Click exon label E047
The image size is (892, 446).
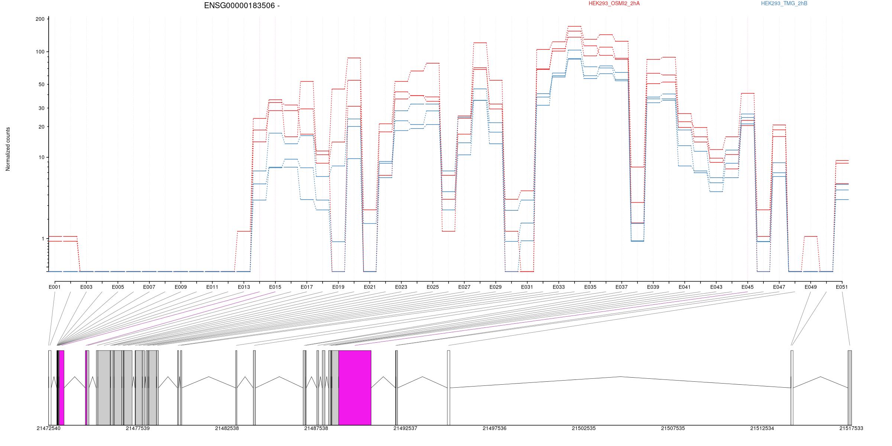(x=779, y=287)
